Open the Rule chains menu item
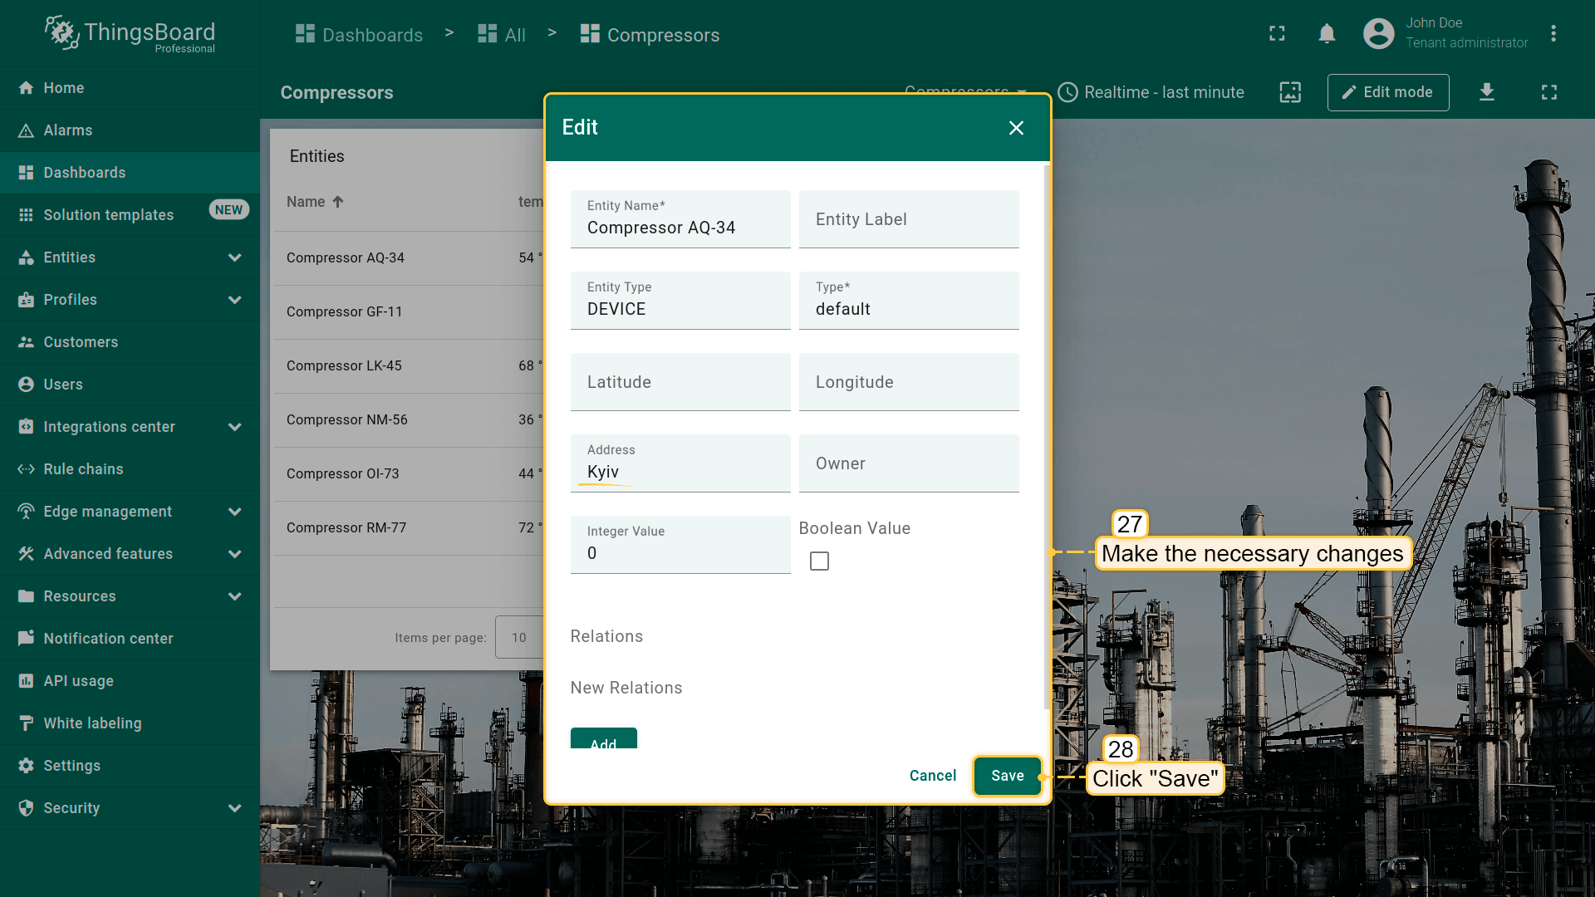 [83, 469]
